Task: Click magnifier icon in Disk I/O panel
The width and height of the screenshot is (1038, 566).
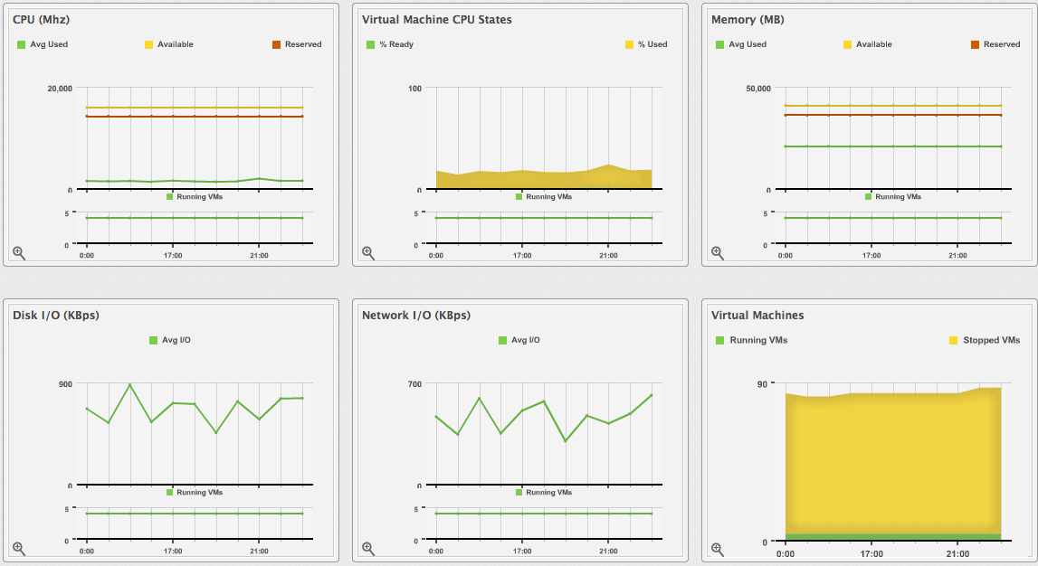Action: coord(19,549)
